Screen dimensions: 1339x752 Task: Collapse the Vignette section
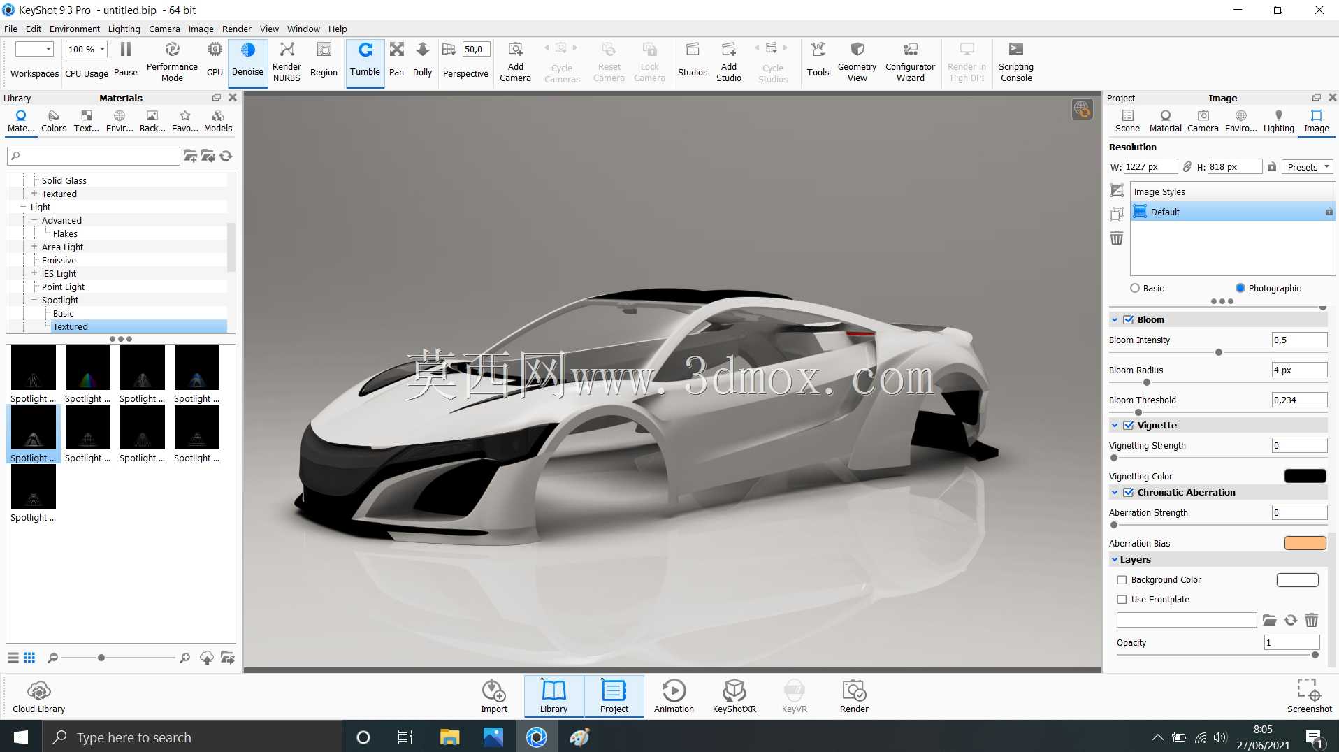coord(1115,425)
